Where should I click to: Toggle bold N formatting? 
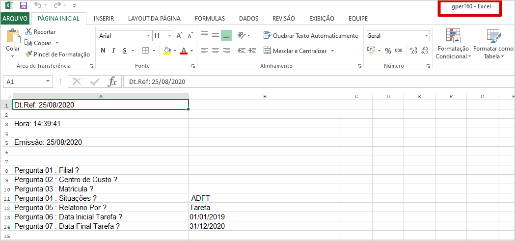pos(103,51)
